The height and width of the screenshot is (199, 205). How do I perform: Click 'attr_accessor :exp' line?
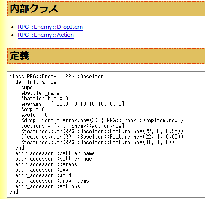42,170
